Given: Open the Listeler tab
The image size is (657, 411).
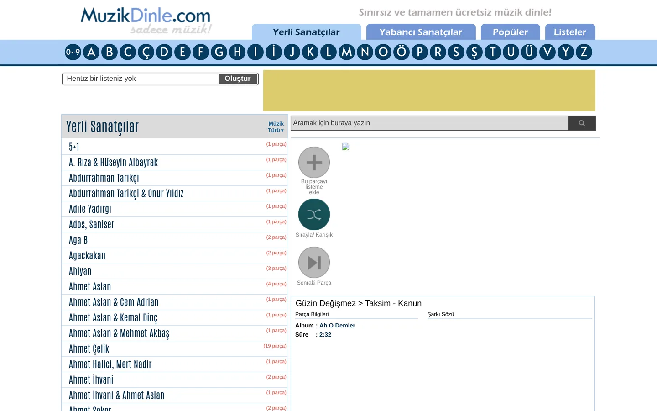Looking at the screenshot, I should [x=570, y=32].
